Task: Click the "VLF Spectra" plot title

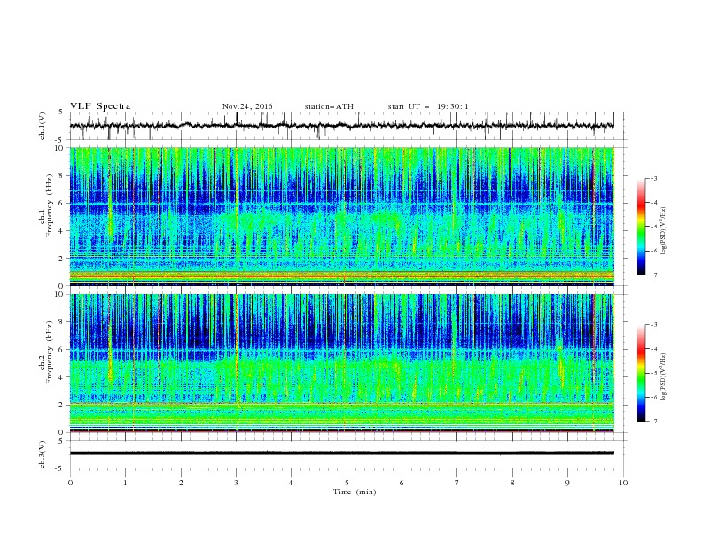Action: point(100,106)
